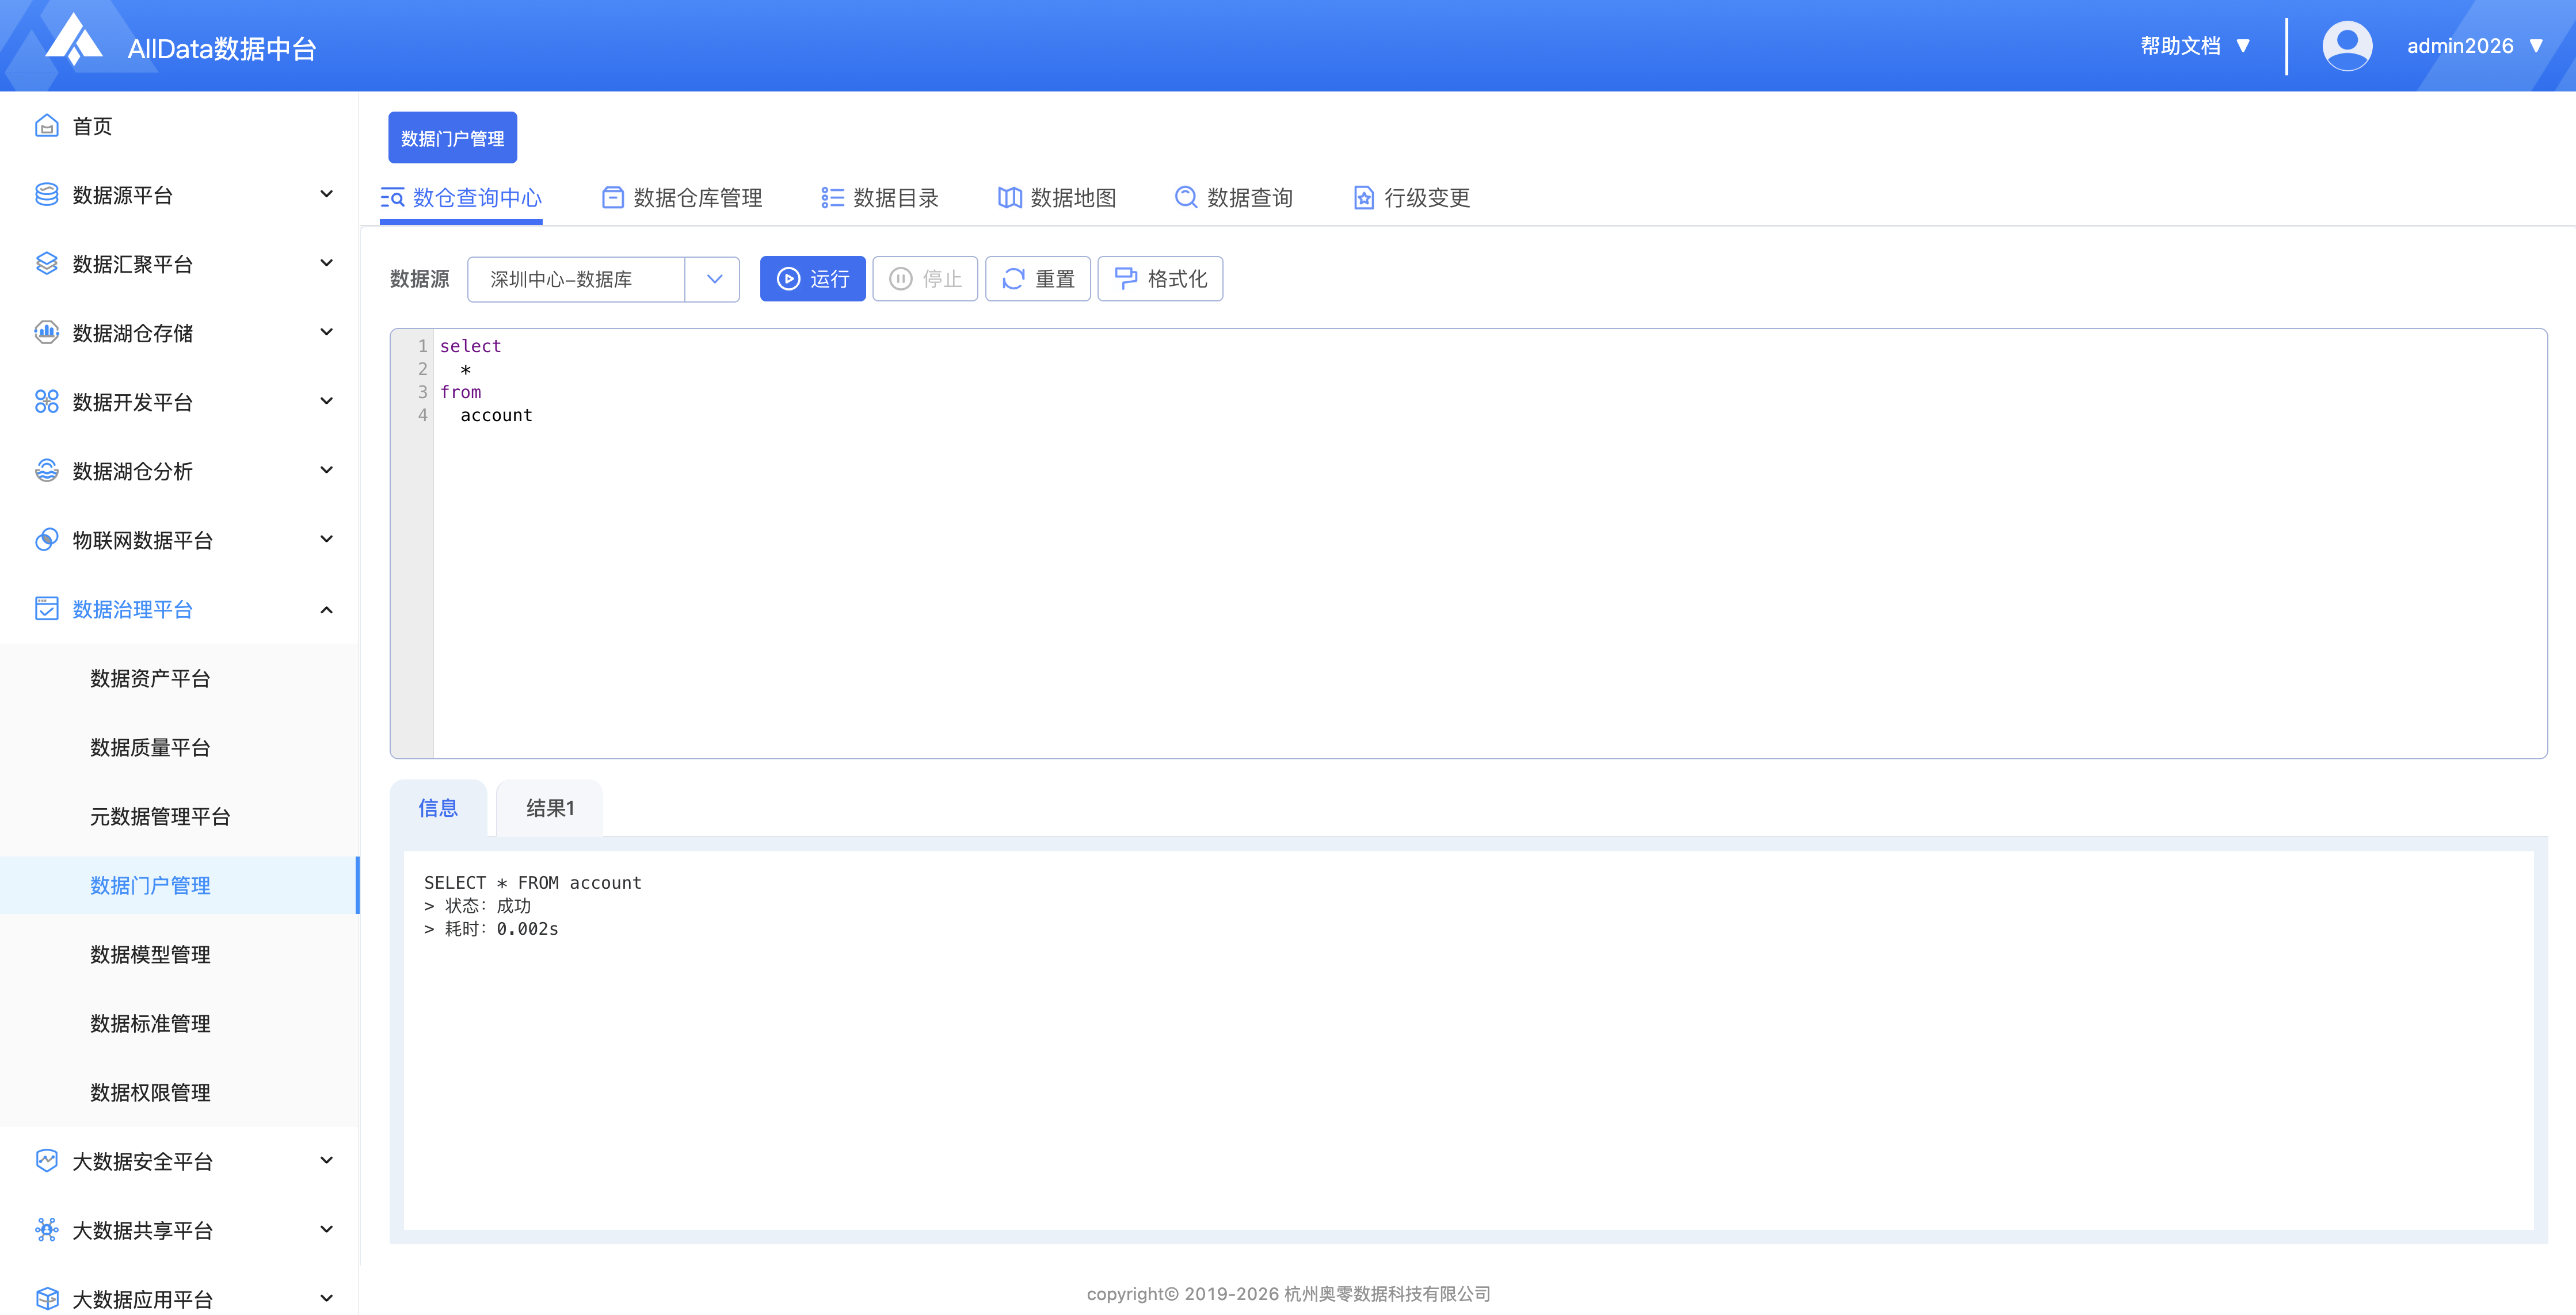Image resolution: width=2576 pixels, height=1315 pixels.
Task: Open the admin2026 user dropdown
Action: (x=2474, y=46)
